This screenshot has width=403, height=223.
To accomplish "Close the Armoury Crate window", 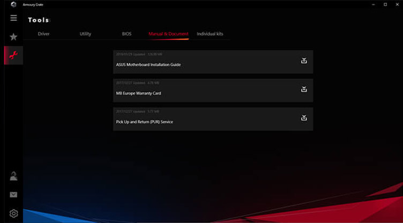I will pyautogui.click(x=397, y=4).
